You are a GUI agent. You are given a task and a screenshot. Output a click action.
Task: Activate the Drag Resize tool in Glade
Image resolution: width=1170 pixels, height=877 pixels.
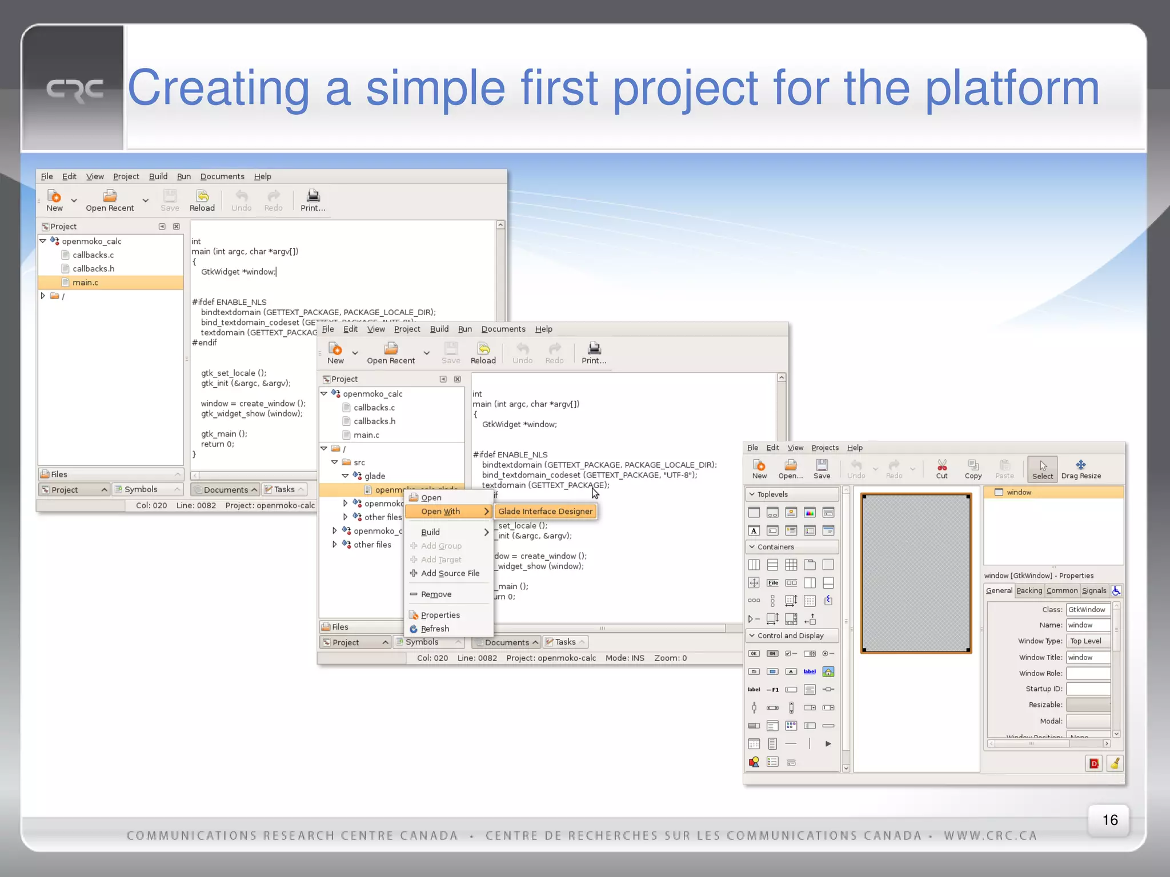click(x=1081, y=469)
